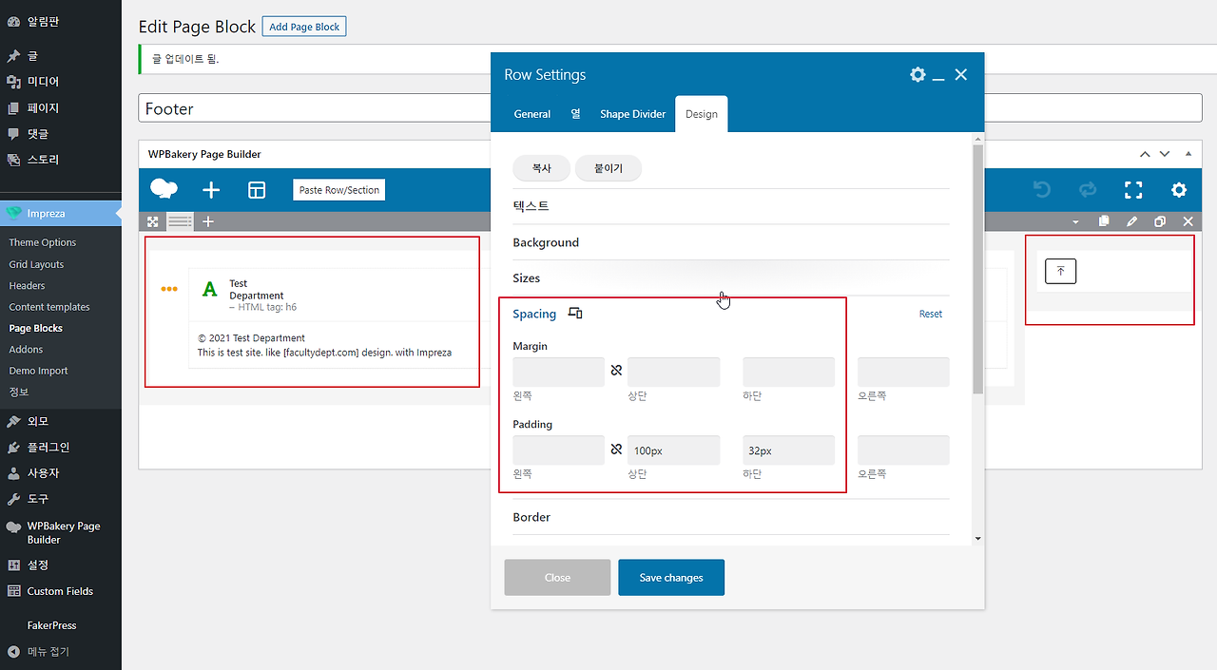Toggle row collapse small arrow
The image size is (1217, 670).
1075,221
